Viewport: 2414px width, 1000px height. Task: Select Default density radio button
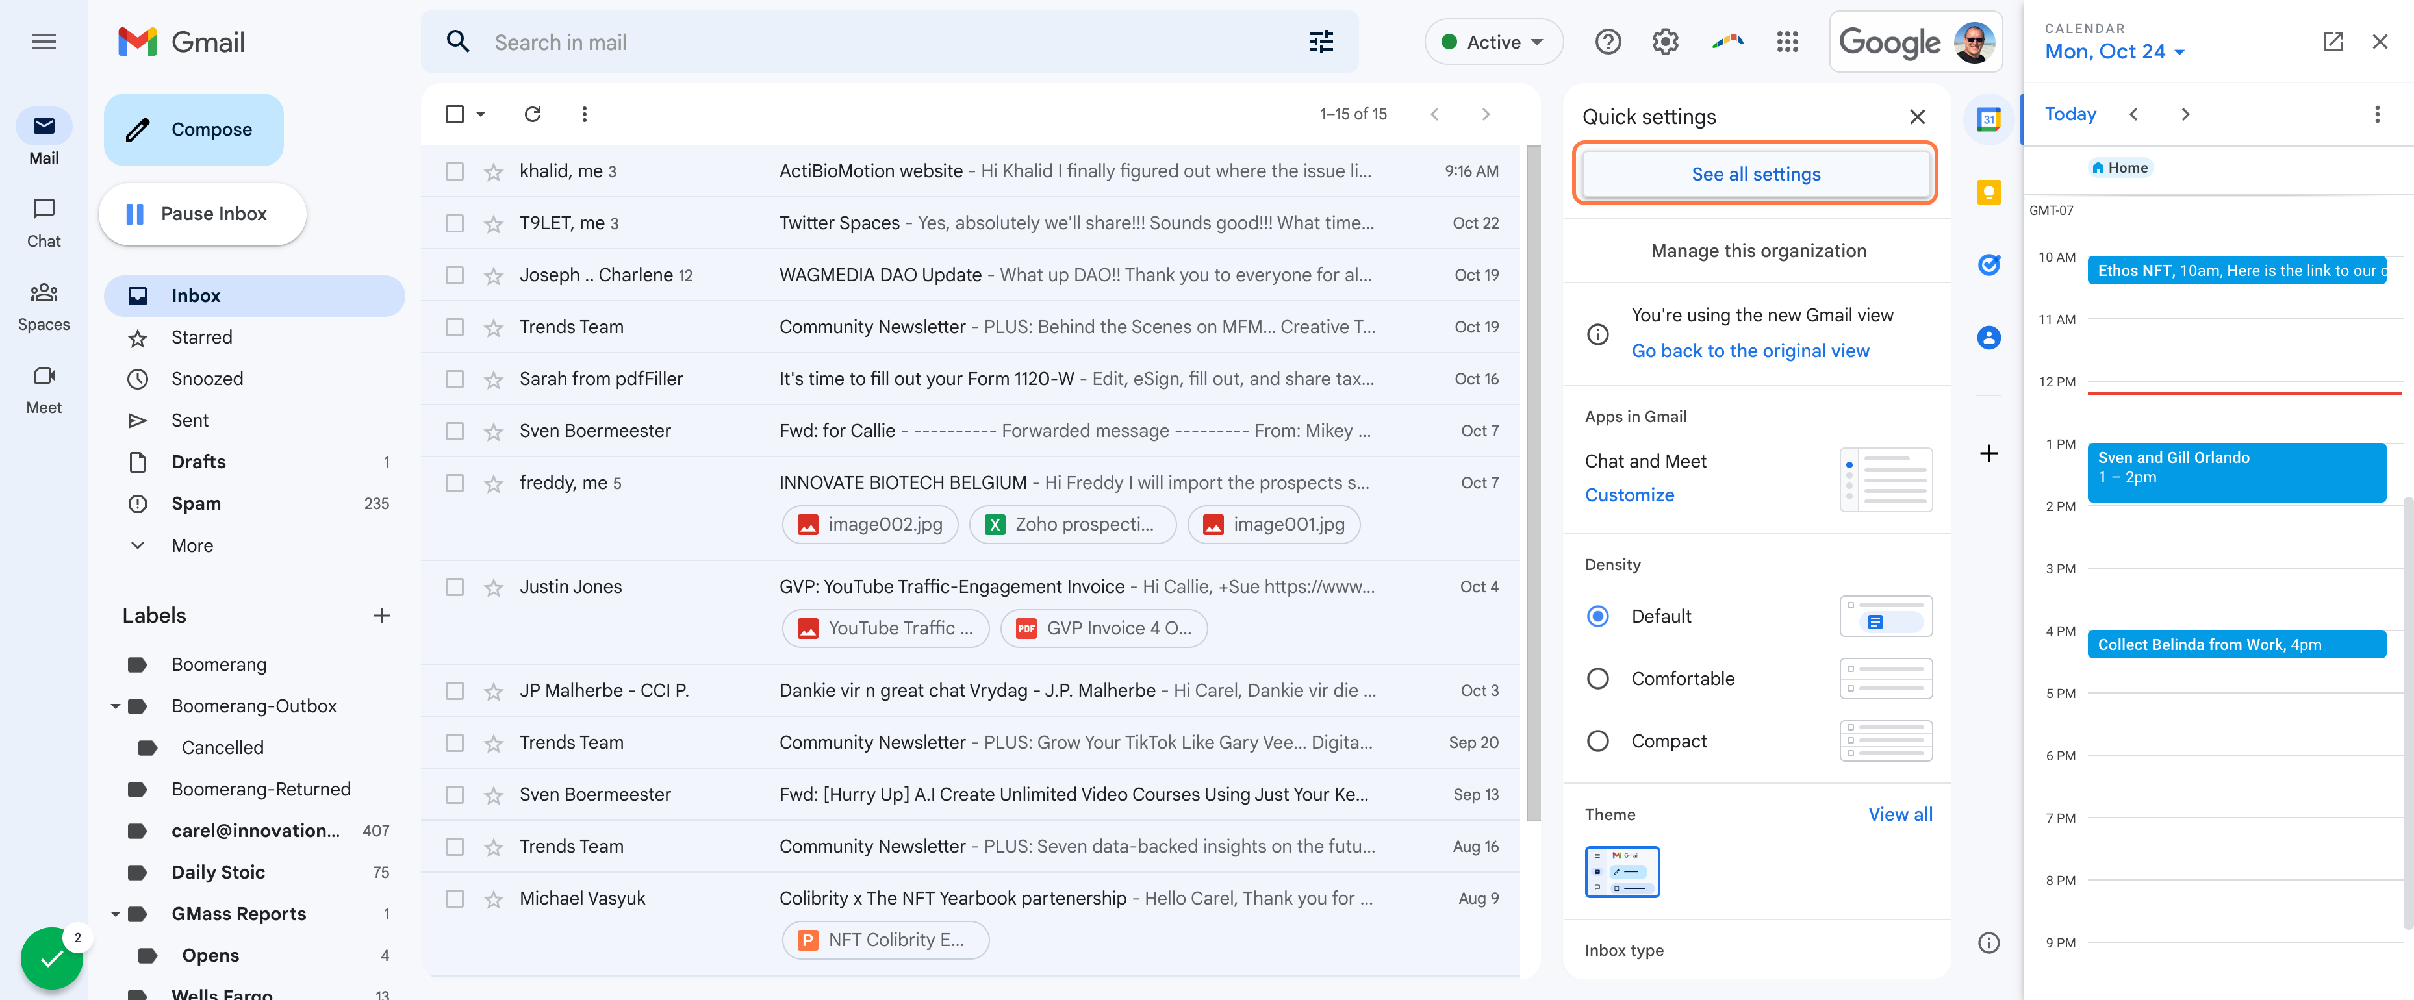coord(1598,616)
